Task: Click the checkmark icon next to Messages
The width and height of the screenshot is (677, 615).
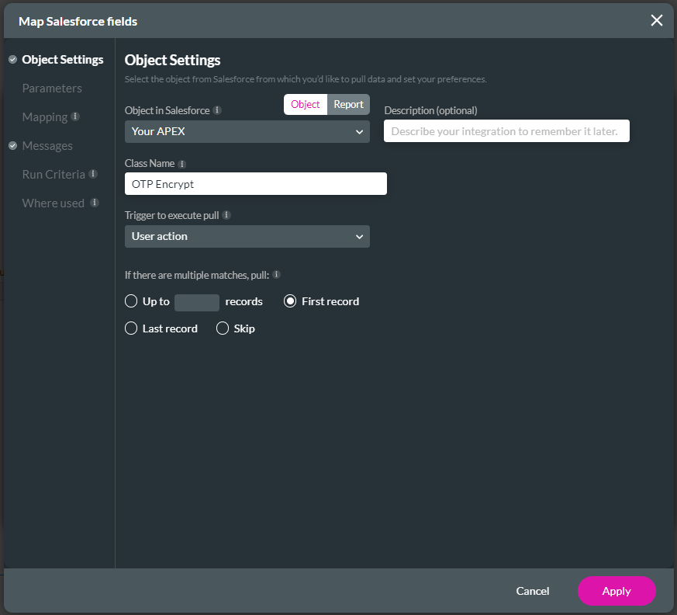Action: coord(12,145)
